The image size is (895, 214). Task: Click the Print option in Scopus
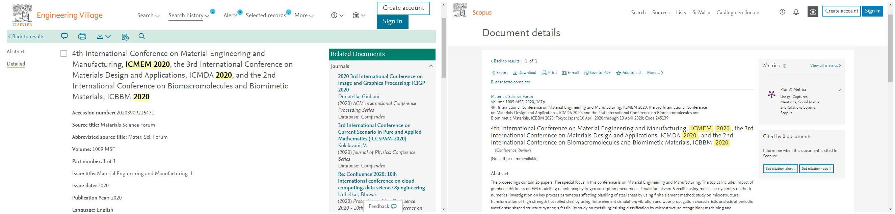coord(549,73)
